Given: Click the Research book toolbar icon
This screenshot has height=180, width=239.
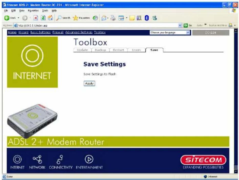Looking at the screenshot, I should click(139, 18).
